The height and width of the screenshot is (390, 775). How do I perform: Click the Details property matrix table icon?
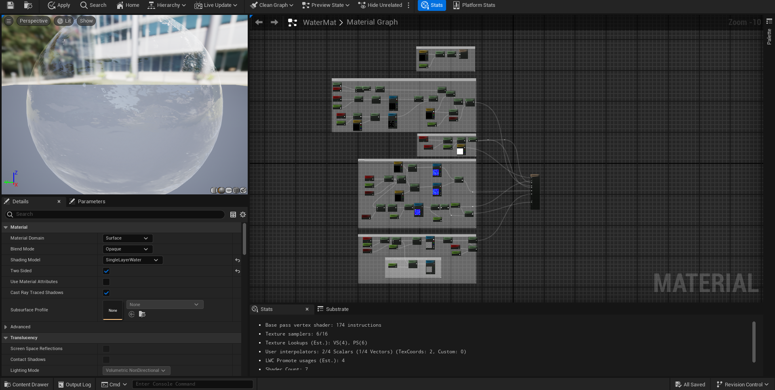point(233,215)
